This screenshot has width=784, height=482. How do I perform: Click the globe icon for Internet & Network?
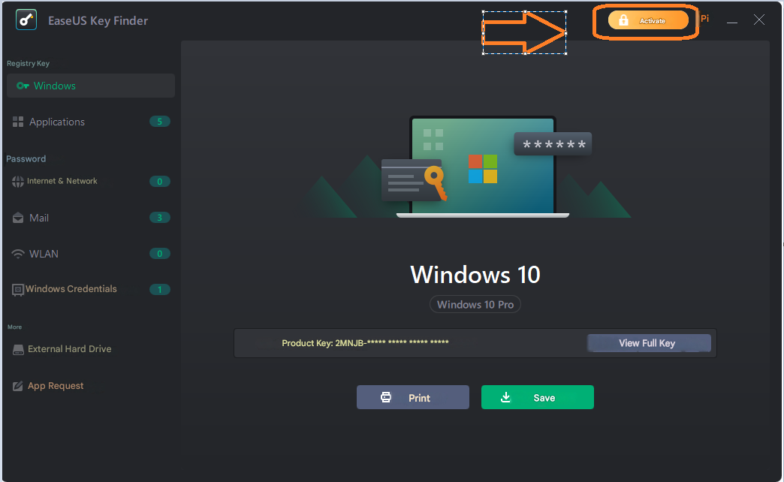pos(18,182)
